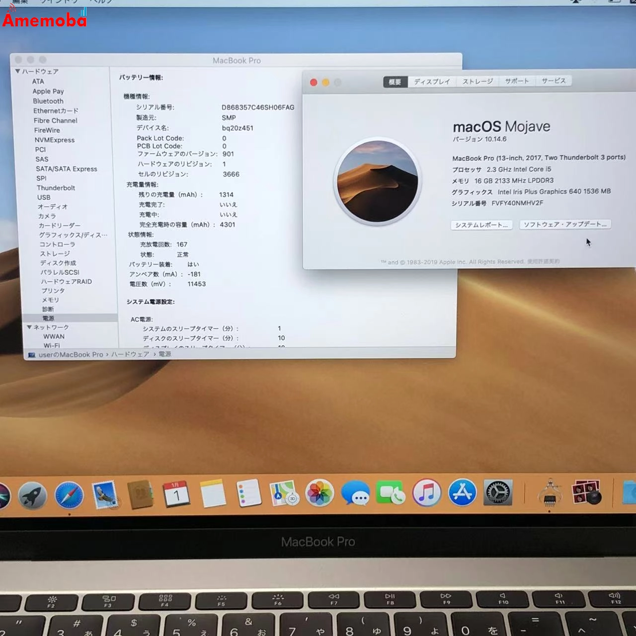Screen dimensions: 636x636
Task: Click the ソフトウェア・アップデート button
Action: pos(565,225)
